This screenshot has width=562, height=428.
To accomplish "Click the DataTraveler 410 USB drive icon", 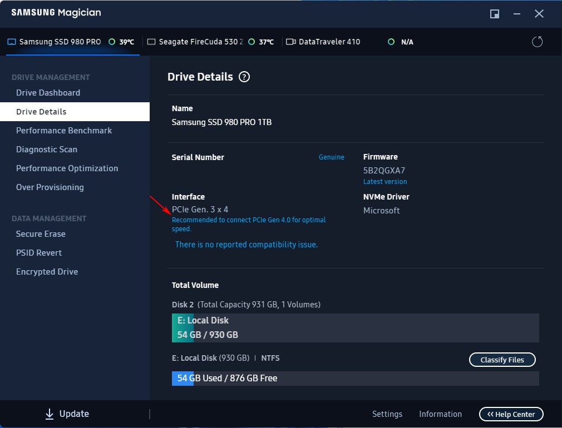I will 290,42.
